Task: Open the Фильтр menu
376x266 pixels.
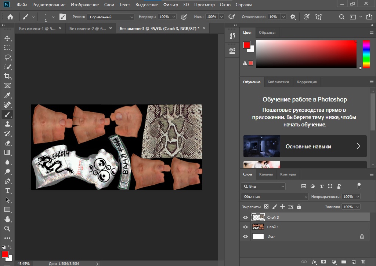Action: tap(170, 5)
